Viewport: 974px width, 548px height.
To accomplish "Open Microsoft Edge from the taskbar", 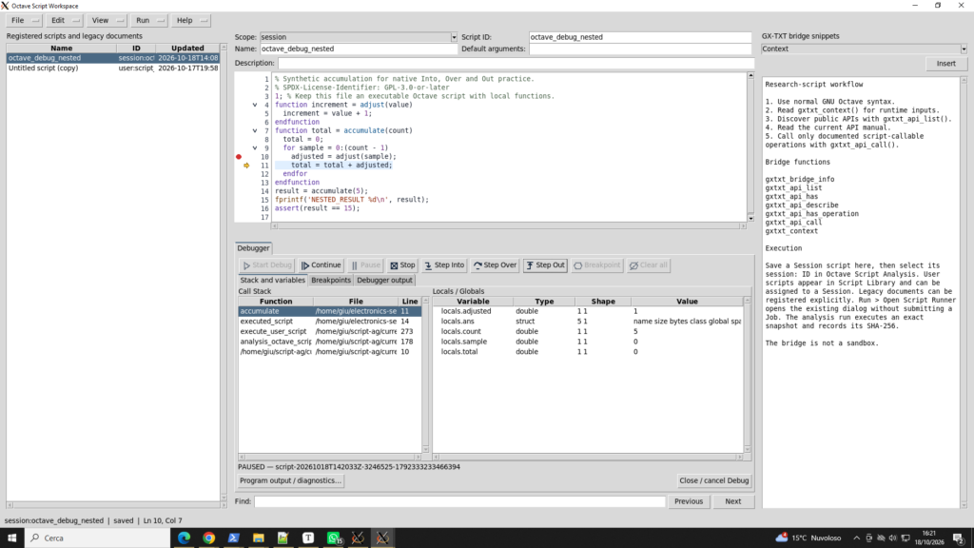I will pos(184,538).
